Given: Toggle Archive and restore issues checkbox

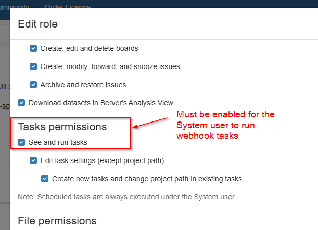Looking at the screenshot, I should pos(33,84).
